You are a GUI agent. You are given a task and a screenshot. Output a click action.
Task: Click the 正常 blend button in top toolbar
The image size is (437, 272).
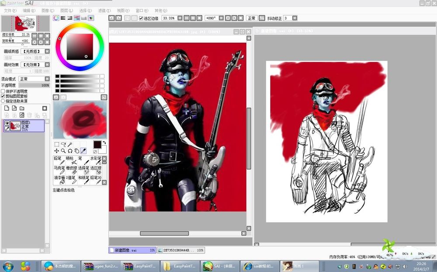coord(252,18)
